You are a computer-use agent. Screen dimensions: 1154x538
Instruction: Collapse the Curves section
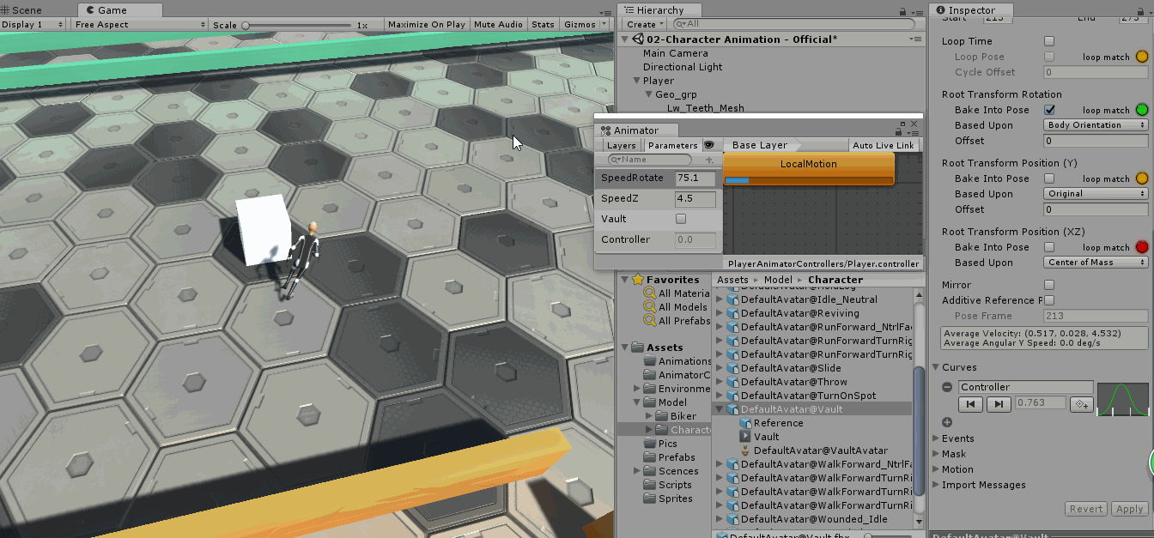point(936,367)
